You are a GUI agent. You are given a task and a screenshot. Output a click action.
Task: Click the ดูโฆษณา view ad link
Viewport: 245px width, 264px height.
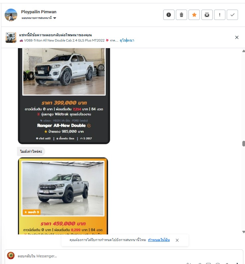pyautogui.click(x=127, y=41)
